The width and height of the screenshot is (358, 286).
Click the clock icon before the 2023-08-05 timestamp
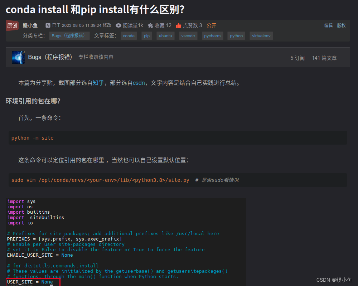click(x=48, y=25)
